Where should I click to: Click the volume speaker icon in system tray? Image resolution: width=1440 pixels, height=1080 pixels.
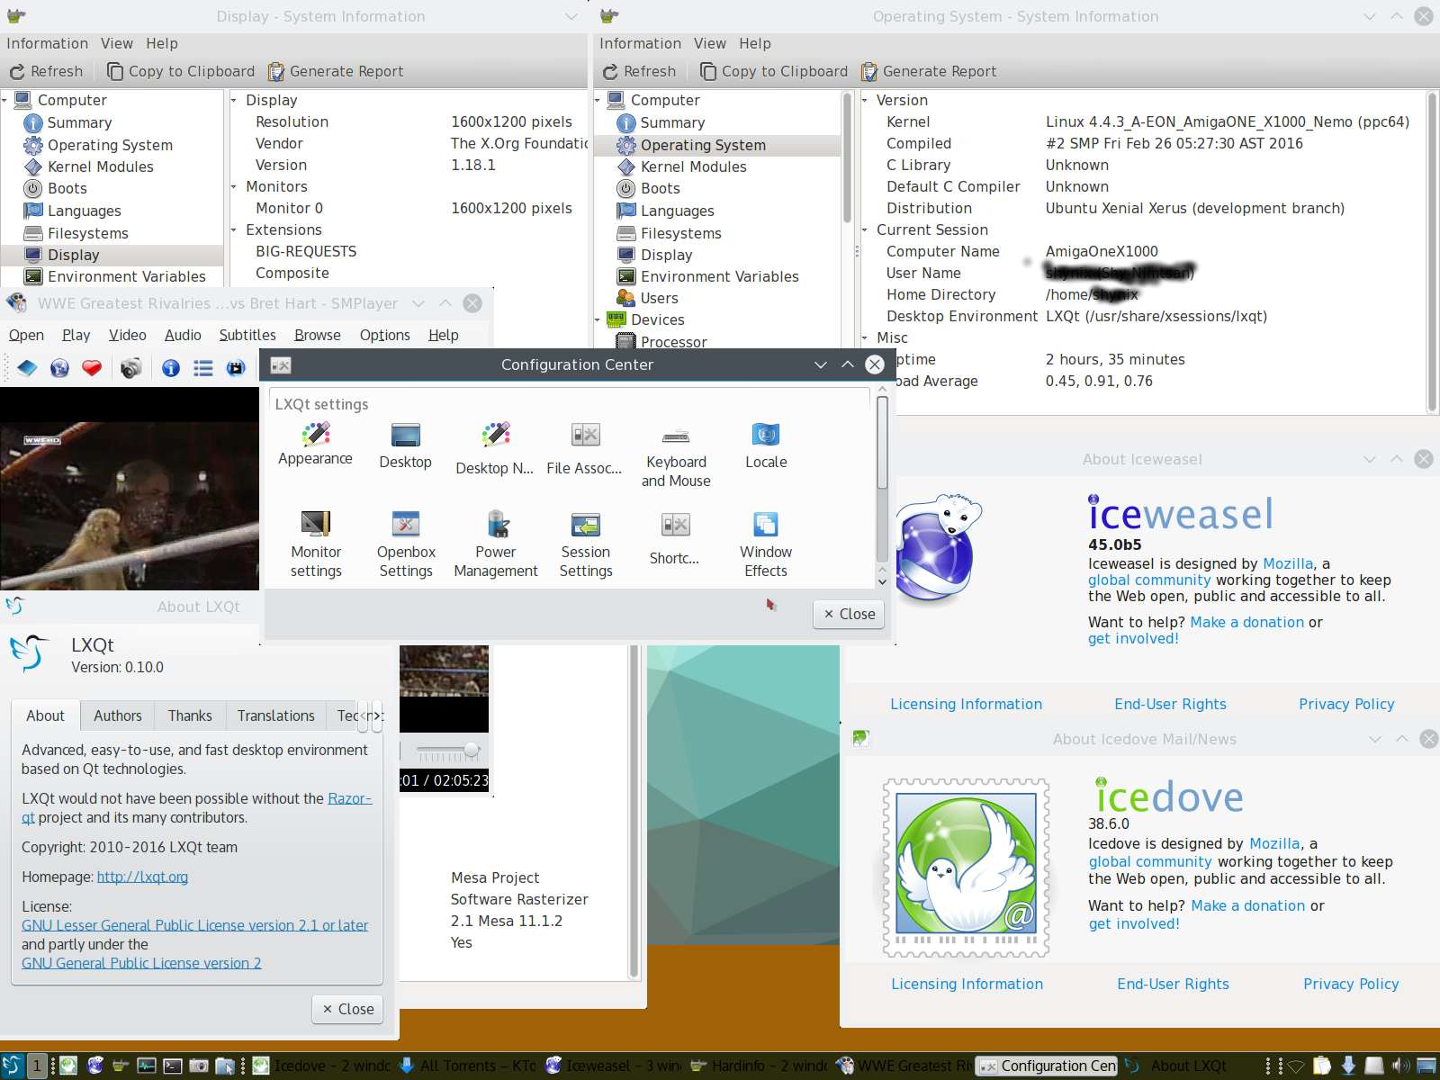click(1400, 1066)
